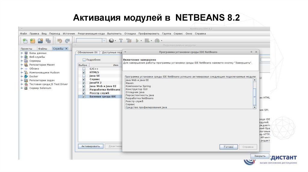Click the Репозитории Maven icon
308x172 pixels.
tap(26, 65)
